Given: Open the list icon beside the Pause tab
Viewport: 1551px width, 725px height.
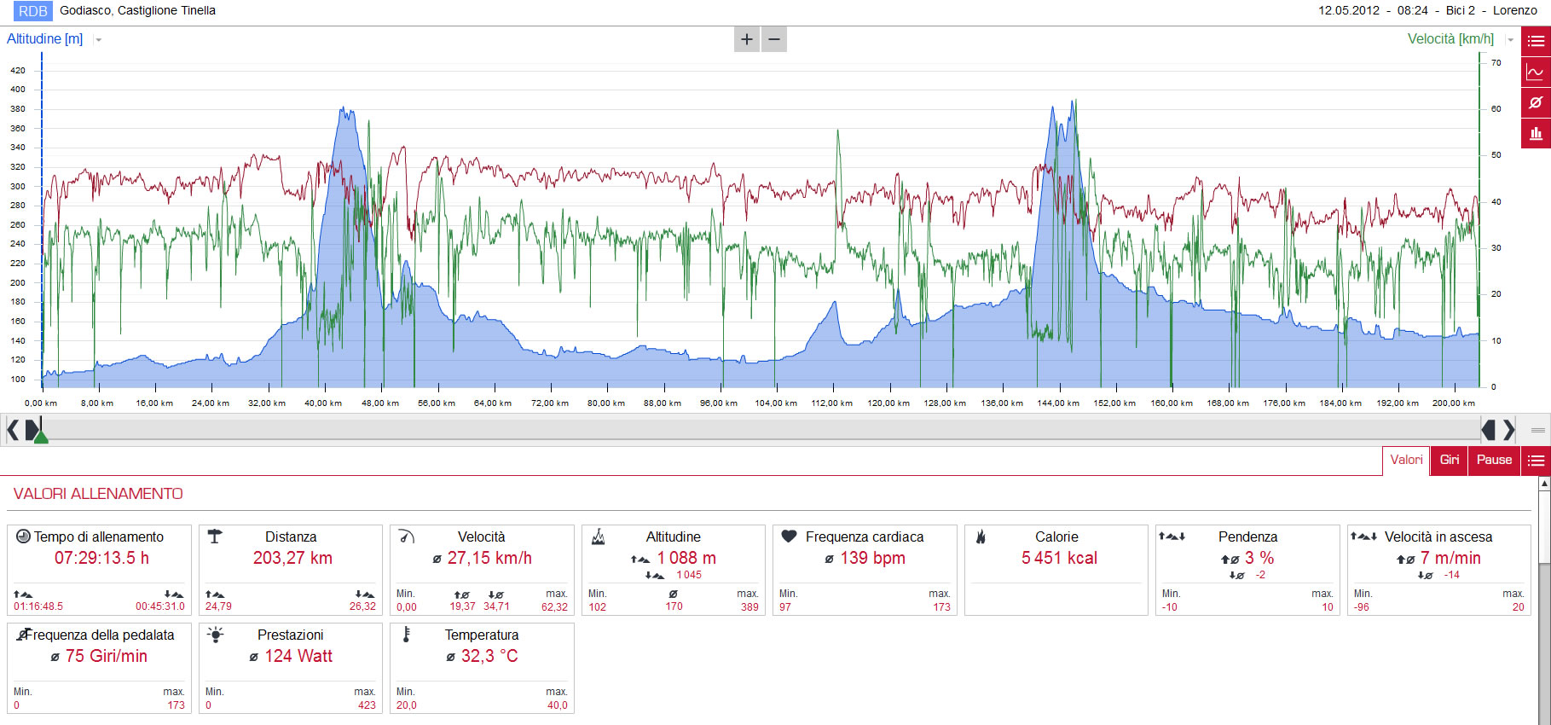Looking at the screenshot, I should [1537, 461].
